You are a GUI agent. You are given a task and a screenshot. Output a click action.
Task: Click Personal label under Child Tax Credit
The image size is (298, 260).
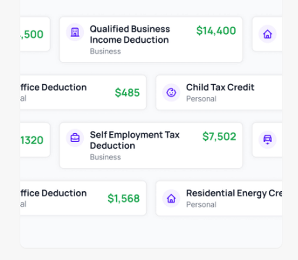[x=201, y=99]
